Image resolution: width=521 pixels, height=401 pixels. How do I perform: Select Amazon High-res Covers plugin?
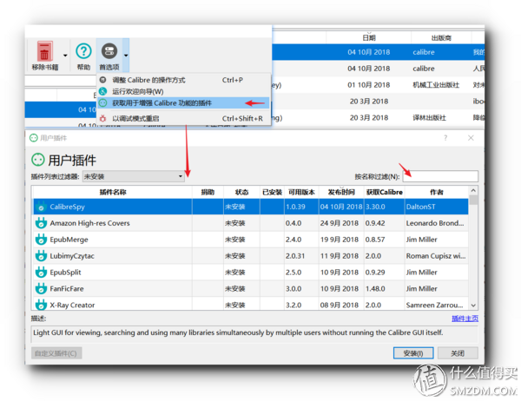click(x=251, y=223)
